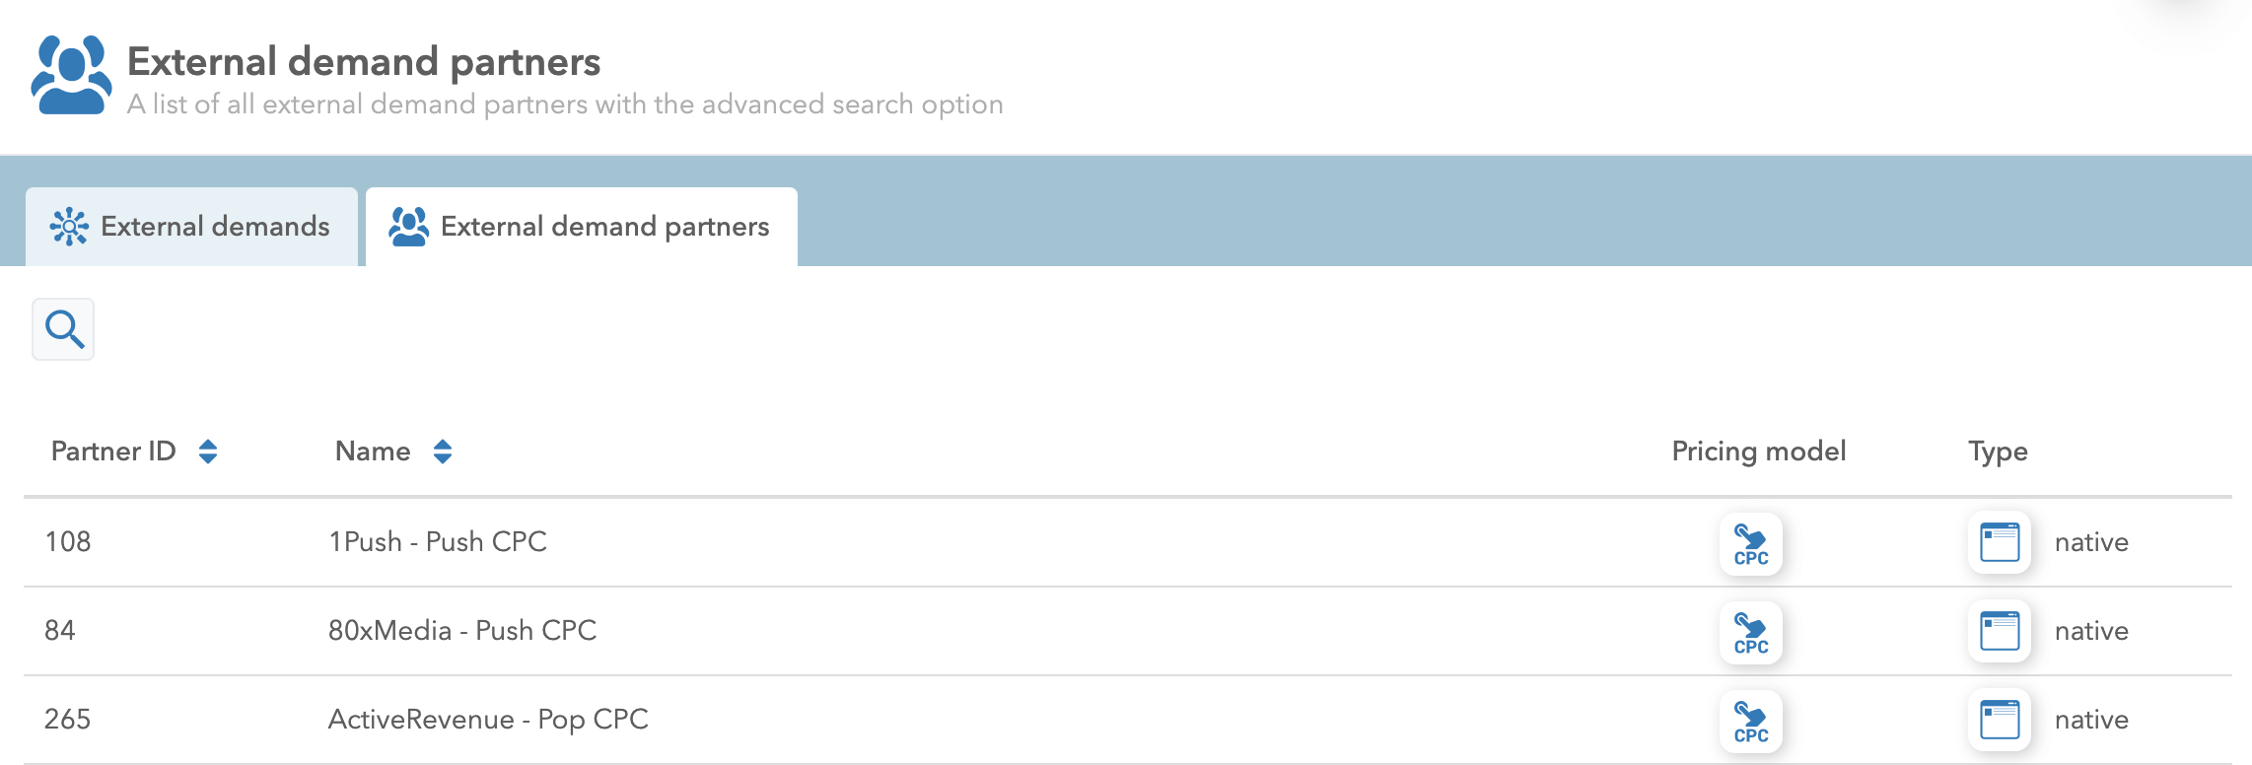
Task: Click the Pricing model column header
Action: (x=1758, y=452)
